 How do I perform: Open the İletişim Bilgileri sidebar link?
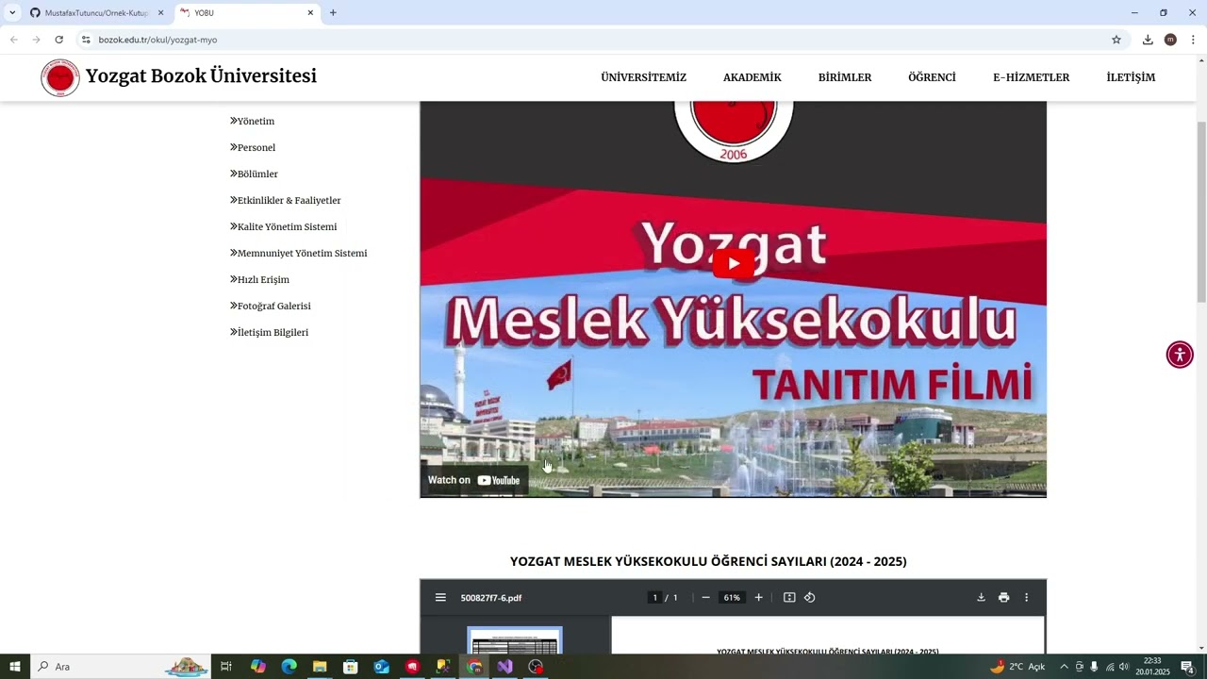pos(270,332)
